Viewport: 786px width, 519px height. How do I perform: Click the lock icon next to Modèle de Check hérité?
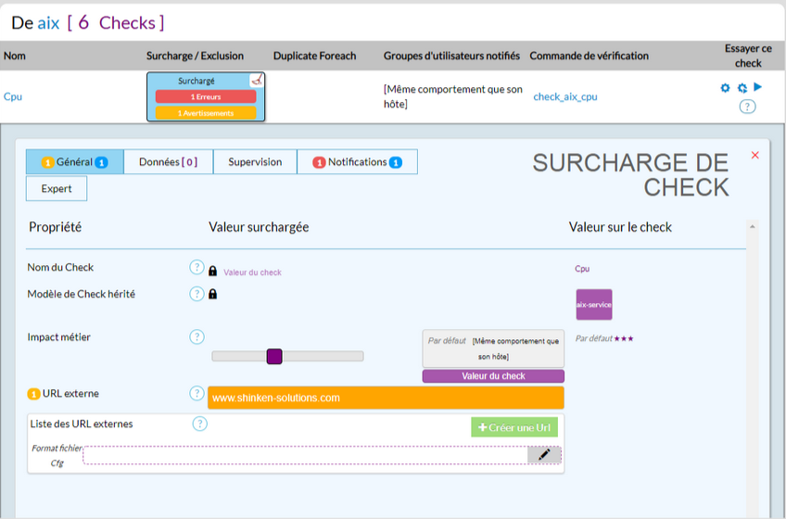tap(212, 295)
